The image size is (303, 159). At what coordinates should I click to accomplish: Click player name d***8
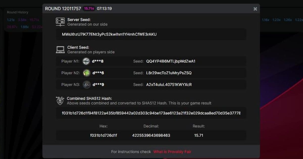[98, 61]
